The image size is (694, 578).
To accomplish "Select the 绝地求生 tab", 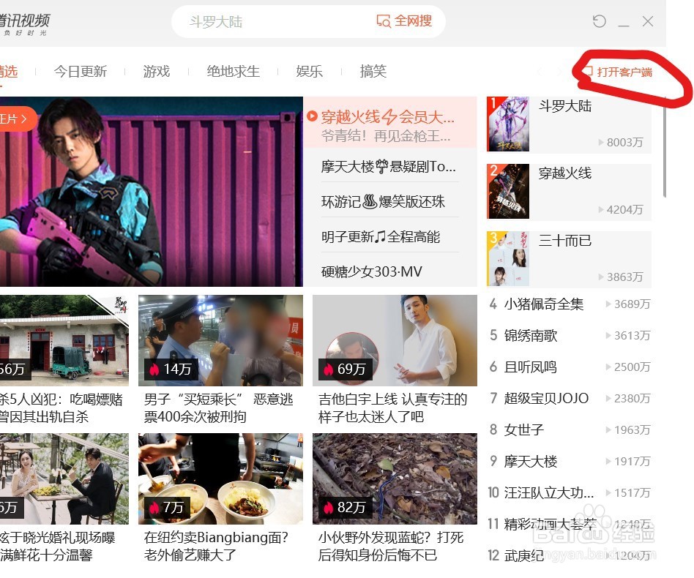I will click(233, 71).
